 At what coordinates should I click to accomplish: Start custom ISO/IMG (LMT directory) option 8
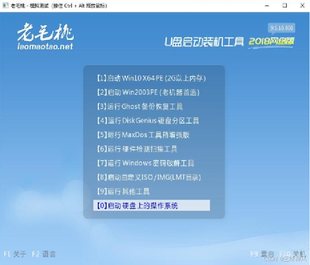(149, 177)
